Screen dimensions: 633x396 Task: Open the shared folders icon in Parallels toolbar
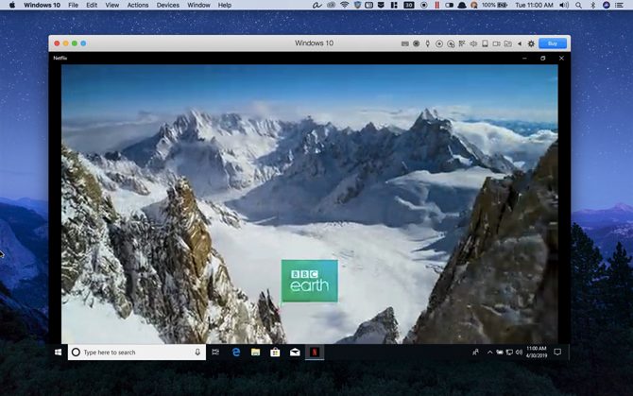[508, 43]
